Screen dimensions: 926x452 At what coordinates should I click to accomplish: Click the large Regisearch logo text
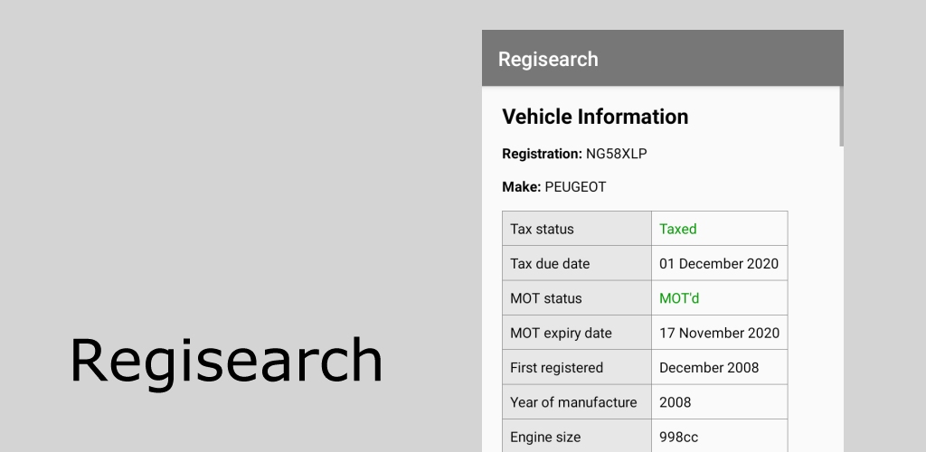tap(227, 362)
